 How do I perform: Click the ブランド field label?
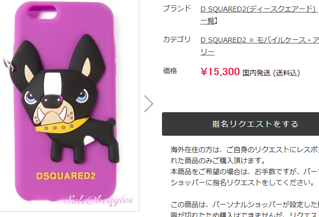[177, 8]
